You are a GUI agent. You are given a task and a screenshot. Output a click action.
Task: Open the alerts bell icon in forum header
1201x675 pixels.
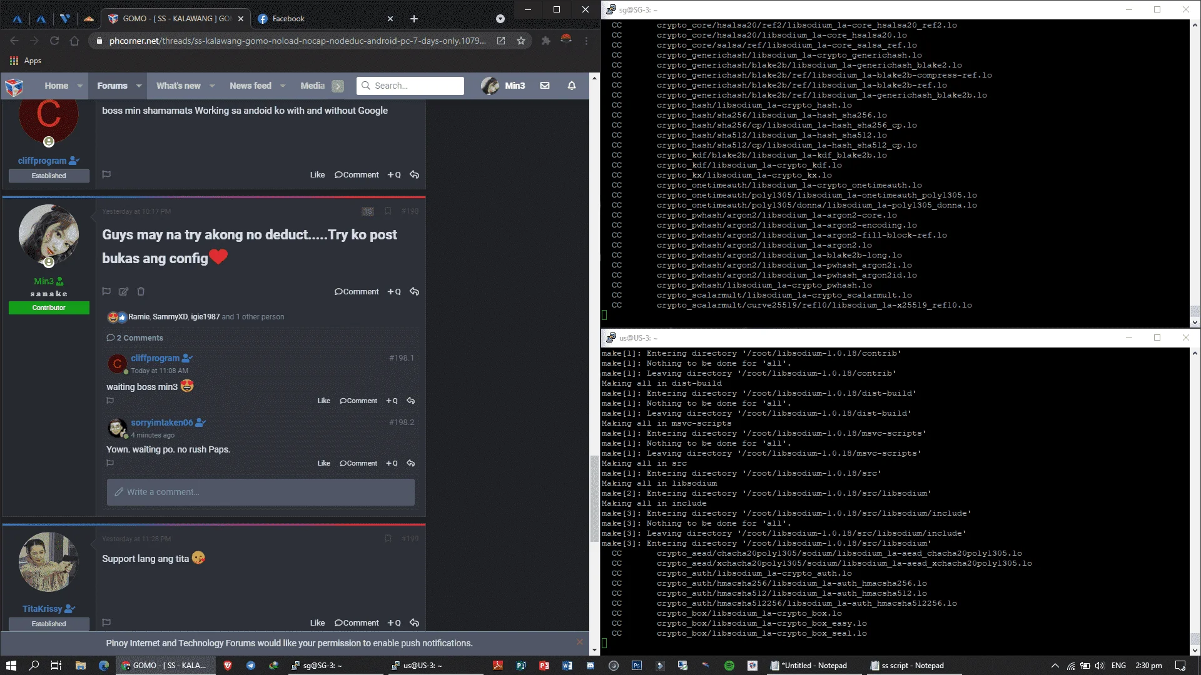571,86
